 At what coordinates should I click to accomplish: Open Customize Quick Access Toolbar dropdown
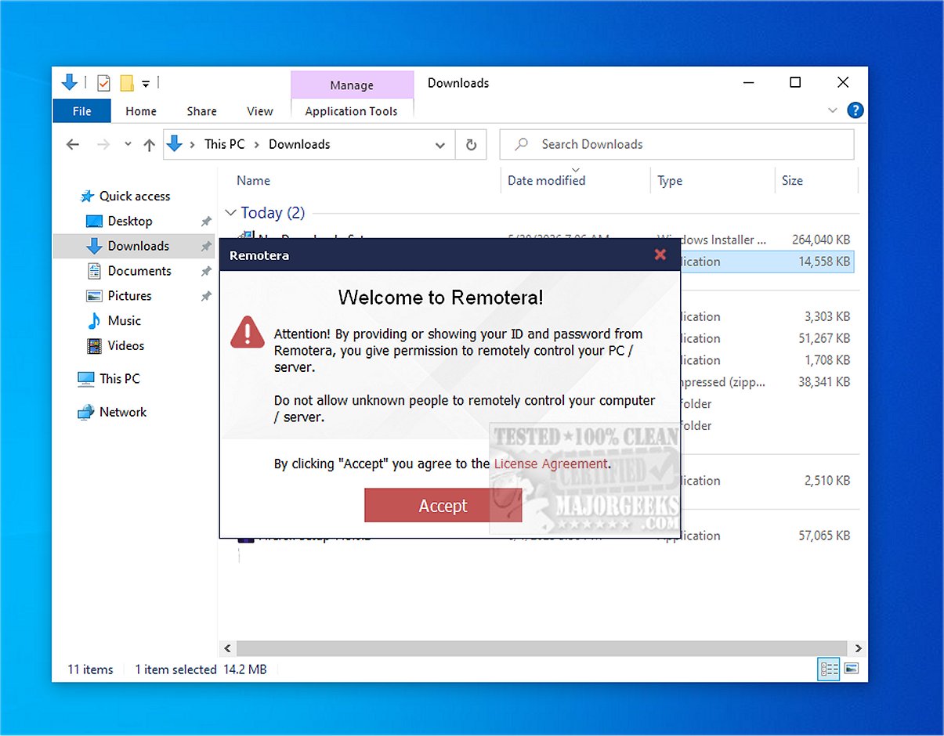point(146,84)
